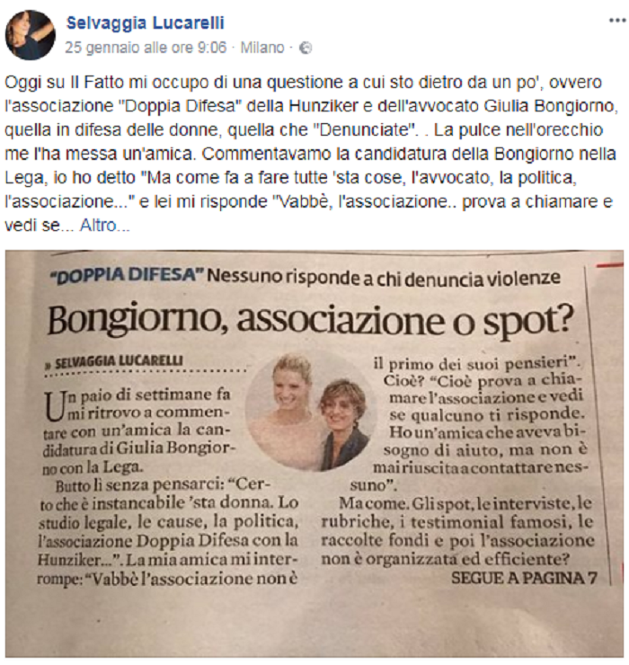Open Selvaggia Lucarelli's profile name link
The width and height of the screenshot is (629, 665).
click(145, 22)
